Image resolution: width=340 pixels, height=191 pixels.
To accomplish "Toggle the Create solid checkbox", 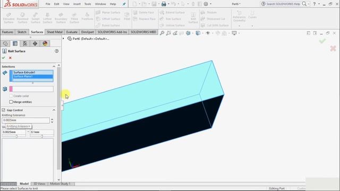I will (x=11, y=95).
